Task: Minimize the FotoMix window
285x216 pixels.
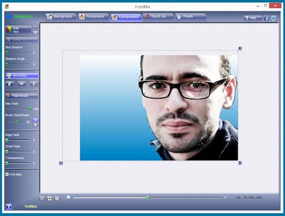Action: click(x=258, y=6)
